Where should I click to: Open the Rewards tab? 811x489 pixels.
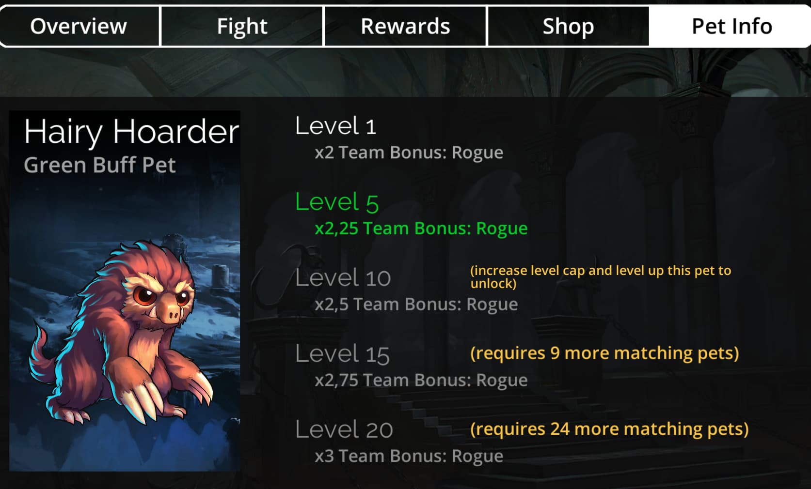(x=405, y=26)
